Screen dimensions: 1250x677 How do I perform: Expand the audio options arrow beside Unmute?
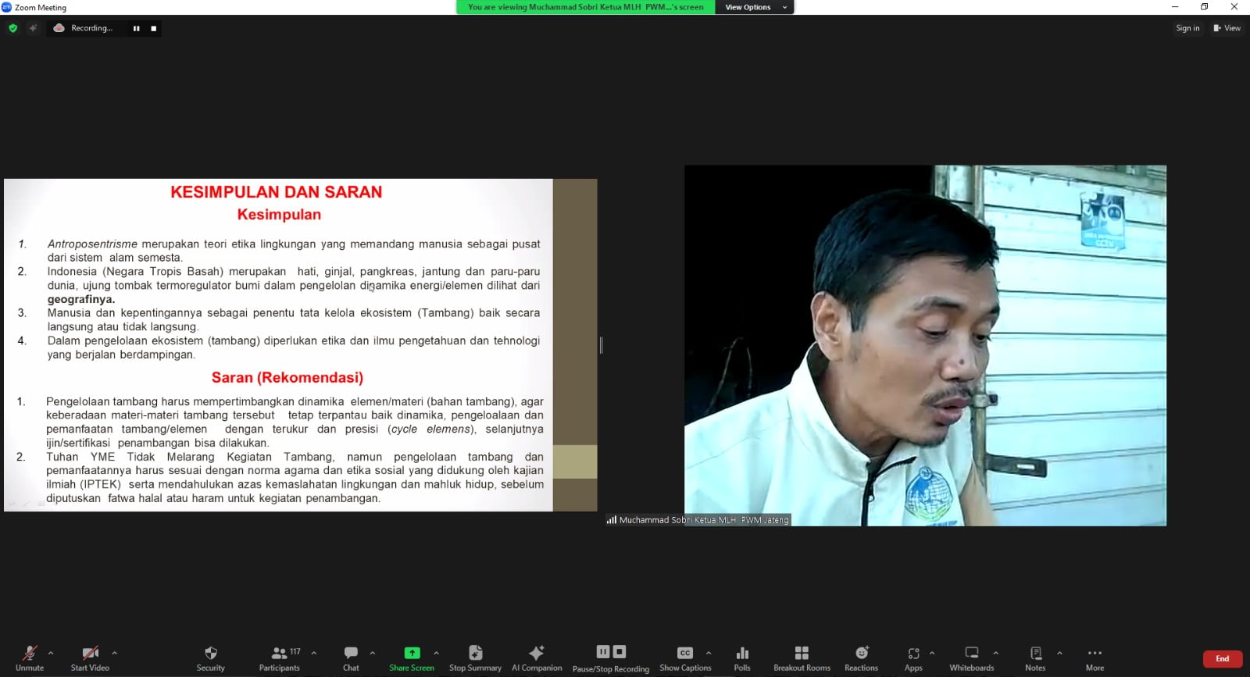[x=51, y=653]
